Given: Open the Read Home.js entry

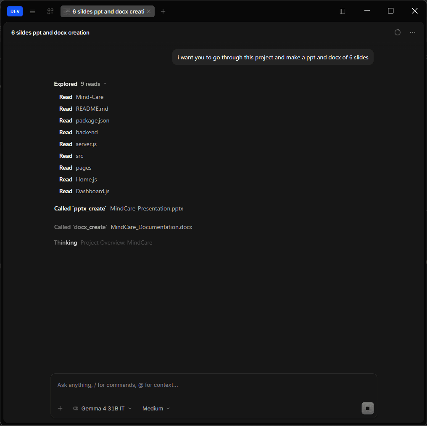Looking at the screenshot, I should tap(78, 179).
